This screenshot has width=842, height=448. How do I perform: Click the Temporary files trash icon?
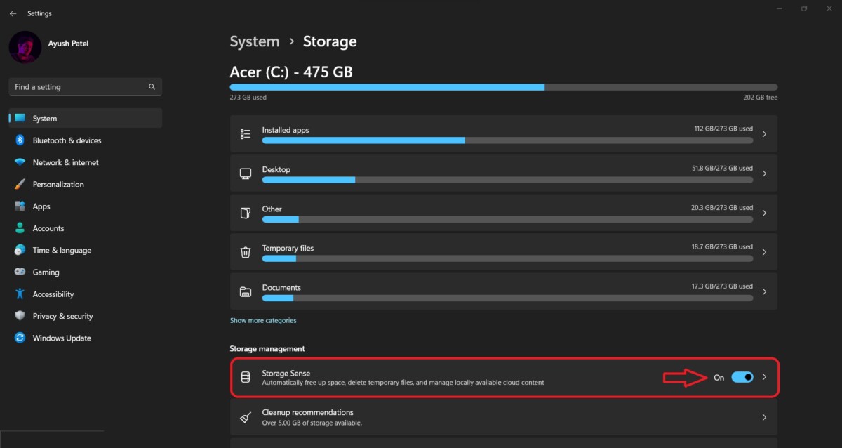(x=246, y=251)
